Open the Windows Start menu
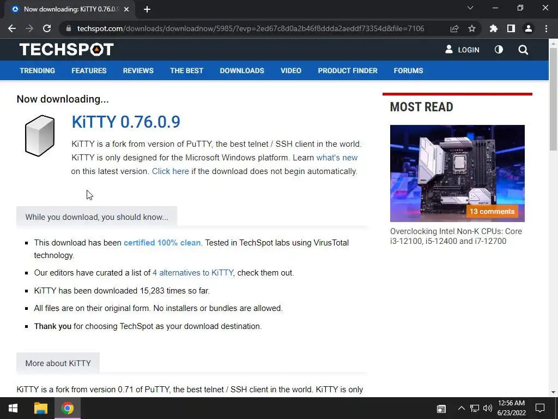Screen dimensions: 558x419 pyautogui.click(x=13, y=408)
